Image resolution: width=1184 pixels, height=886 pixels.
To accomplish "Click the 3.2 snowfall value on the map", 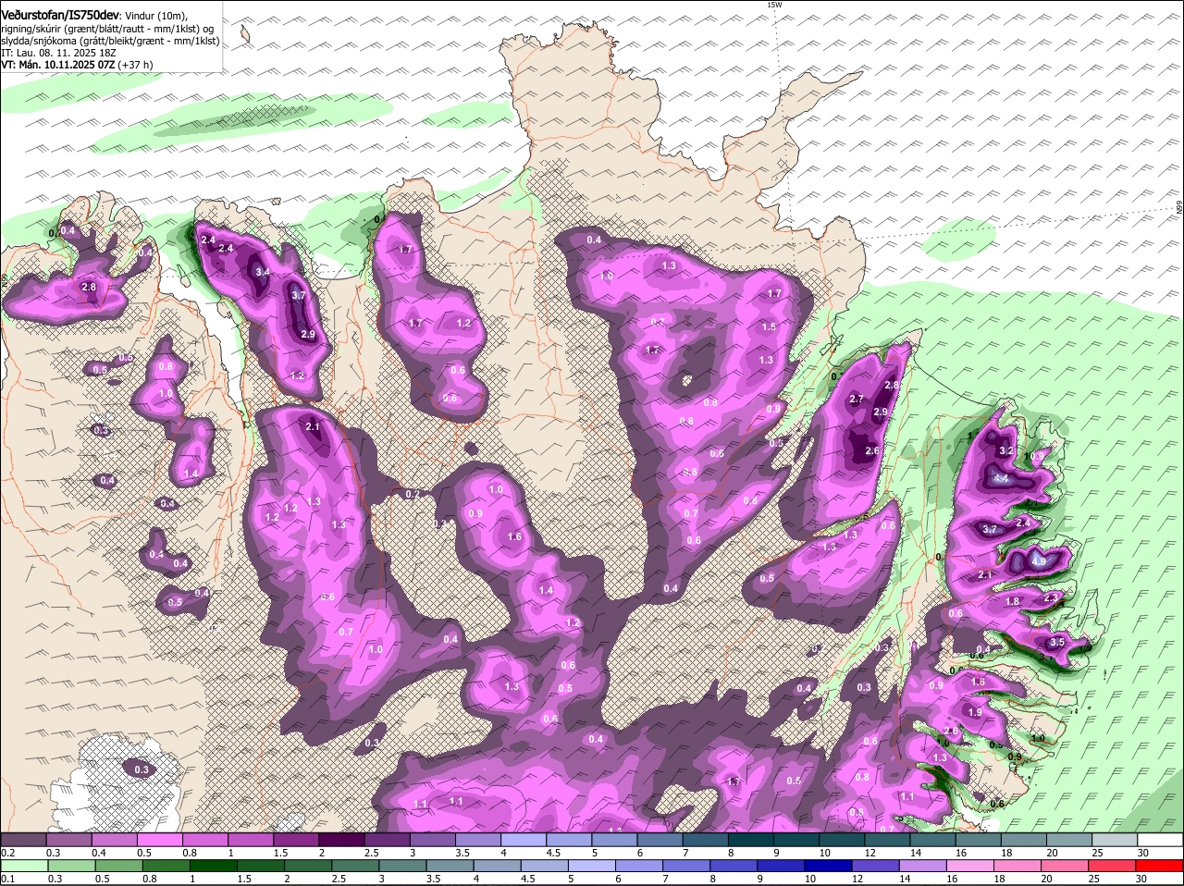I will pyautogui.click(x=1007, y=450).
